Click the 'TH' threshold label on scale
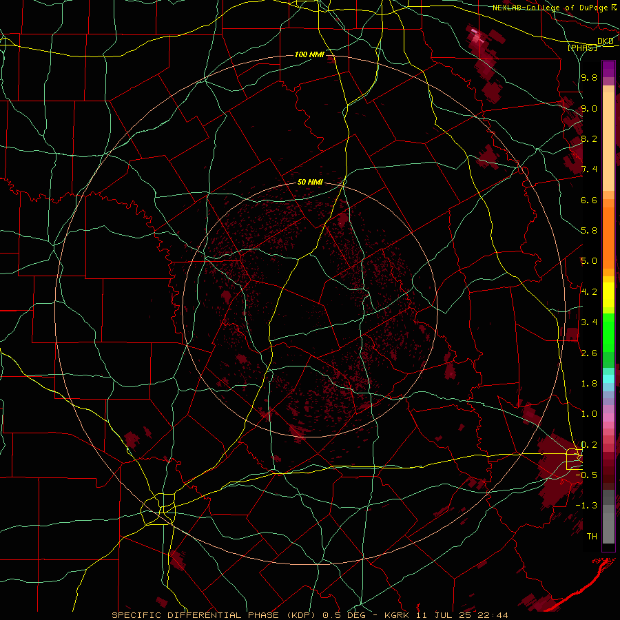The height and width of the screenshot is (620, 620). (x=592, y=536)
